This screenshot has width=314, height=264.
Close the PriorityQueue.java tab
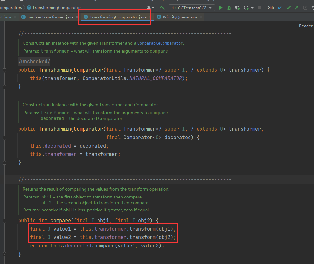(201, 17)
